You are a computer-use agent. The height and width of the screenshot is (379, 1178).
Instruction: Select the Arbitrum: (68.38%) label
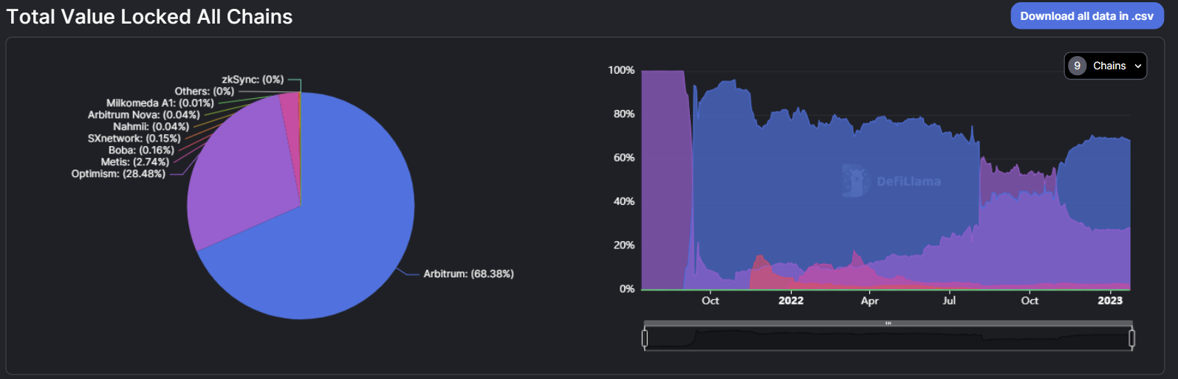[468, 274]
